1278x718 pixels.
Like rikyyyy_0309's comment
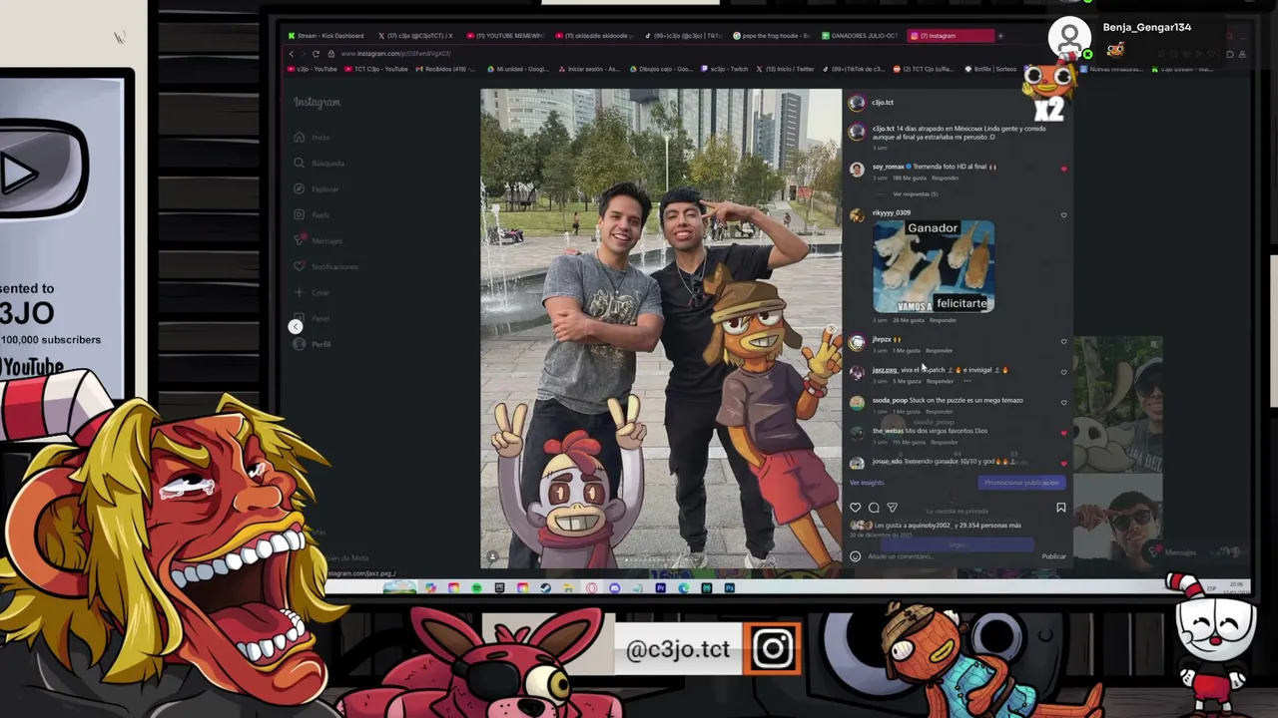pos(1063,214)
